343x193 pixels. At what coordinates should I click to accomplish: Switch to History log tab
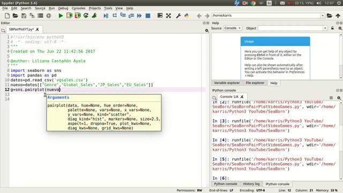(x=251, y=184)
